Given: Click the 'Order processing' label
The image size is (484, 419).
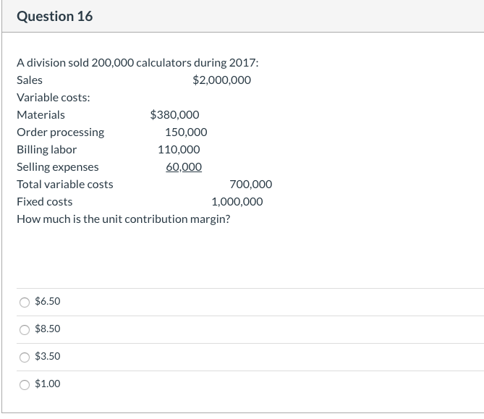Looking at the screenshot, I should pos(61,132).
